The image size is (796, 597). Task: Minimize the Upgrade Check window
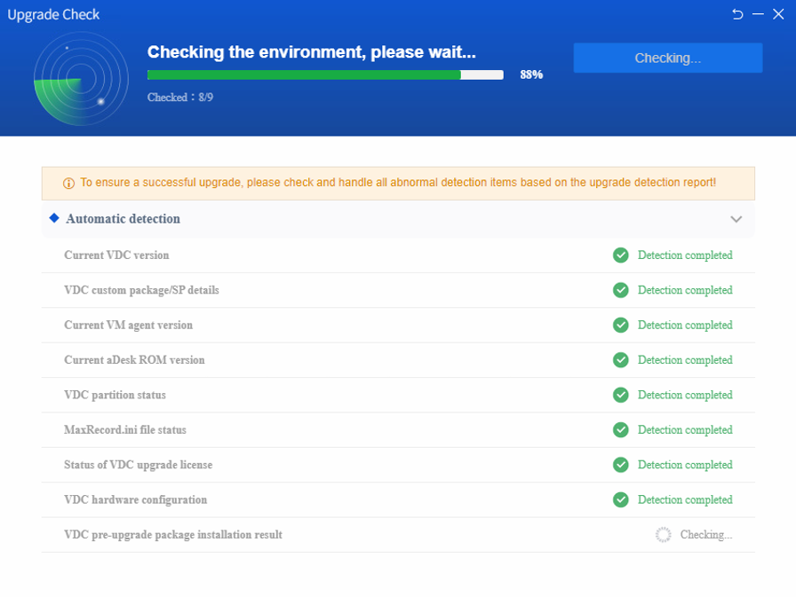[x=758, y=14]
